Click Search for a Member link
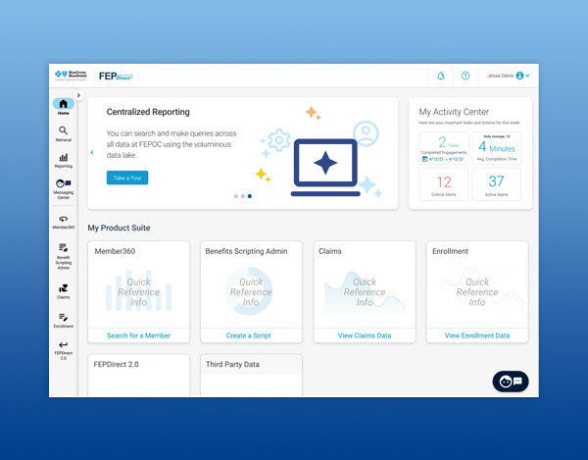 click(x=138, y=335)
